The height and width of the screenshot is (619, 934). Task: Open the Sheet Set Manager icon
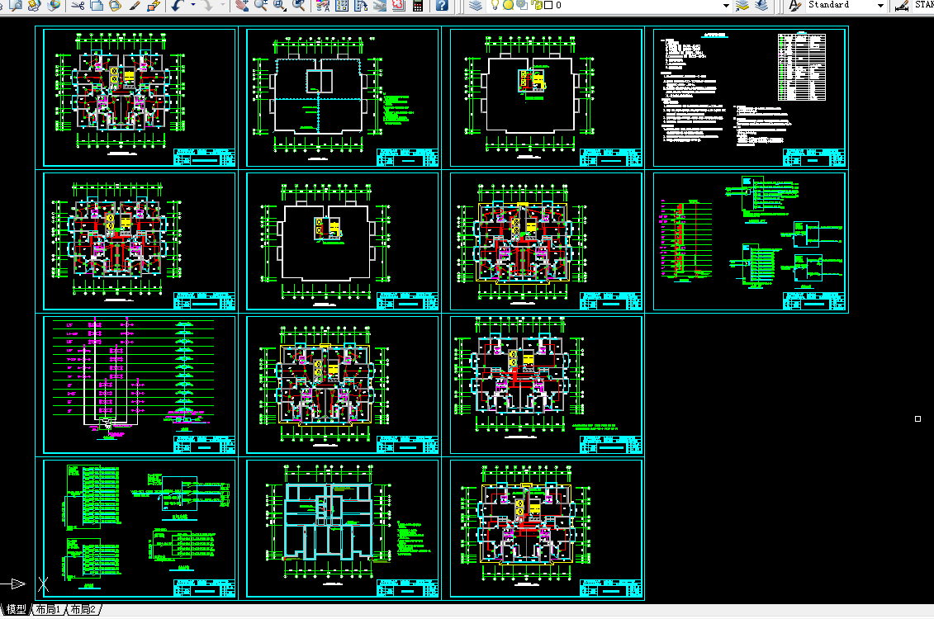click(x=380, y=5)
